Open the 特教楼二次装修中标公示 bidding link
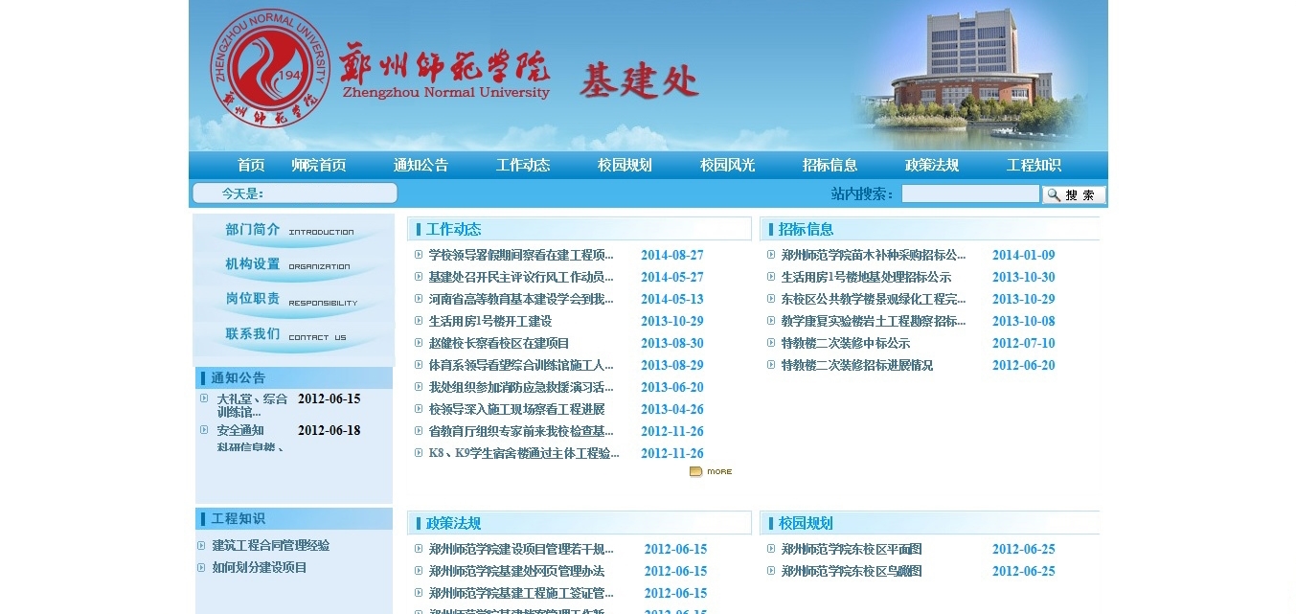 click(845, 343)
